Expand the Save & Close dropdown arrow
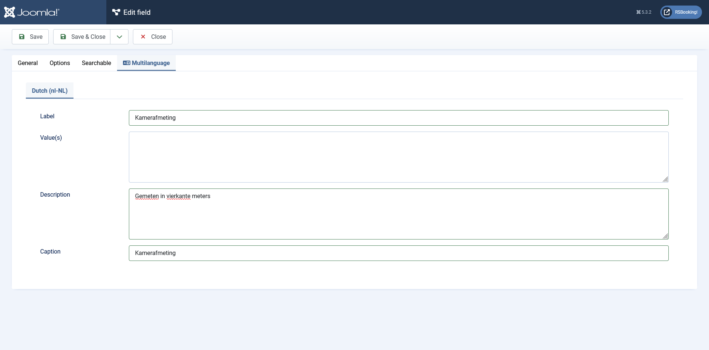The image size is (709, 350). (x=119, y=37)
